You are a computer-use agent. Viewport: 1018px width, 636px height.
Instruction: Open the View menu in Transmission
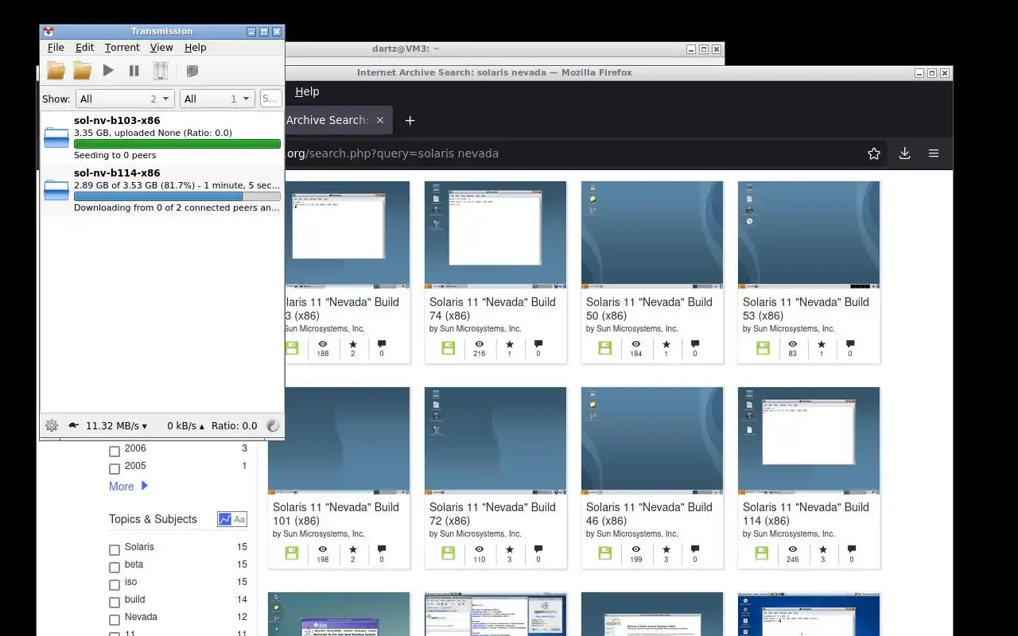161,48
